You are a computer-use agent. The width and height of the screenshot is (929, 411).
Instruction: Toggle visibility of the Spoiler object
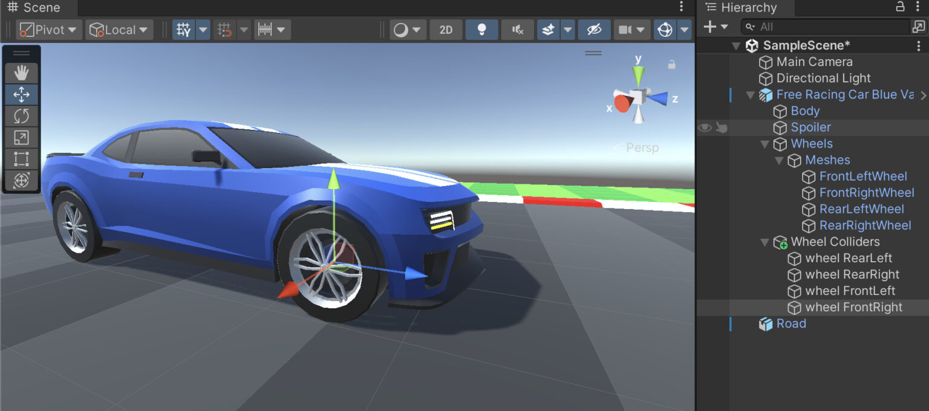click(x=705, y=127)
